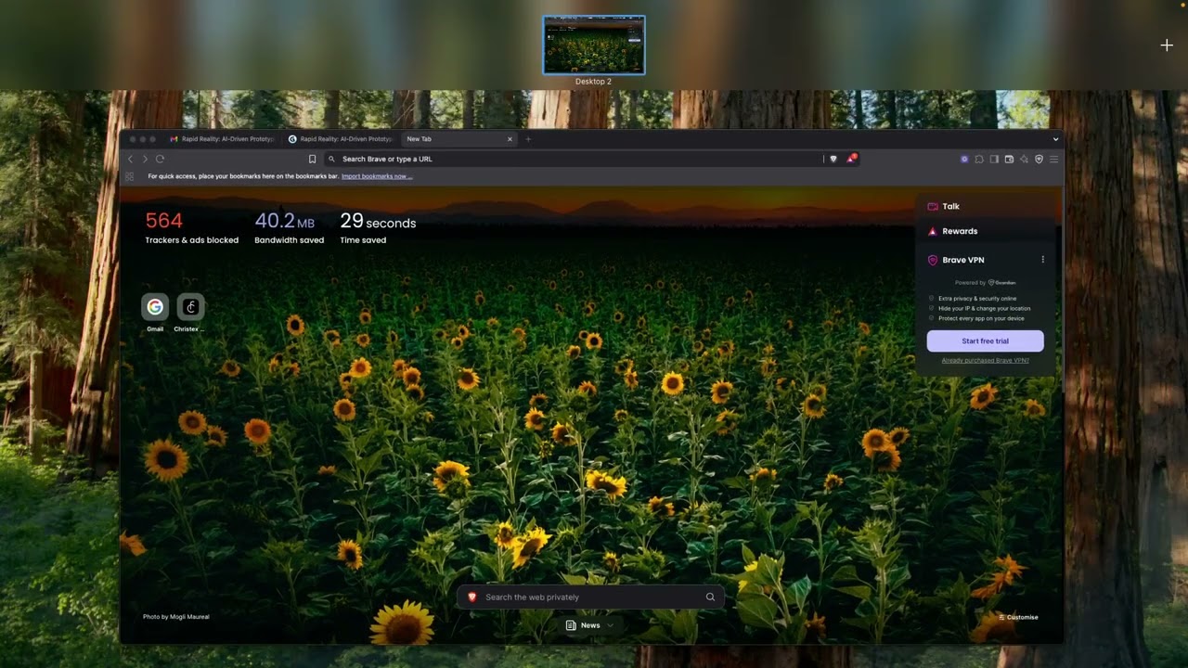Go forward with the forward arrow
The image size is (1188, 668).
click(145, 159)
